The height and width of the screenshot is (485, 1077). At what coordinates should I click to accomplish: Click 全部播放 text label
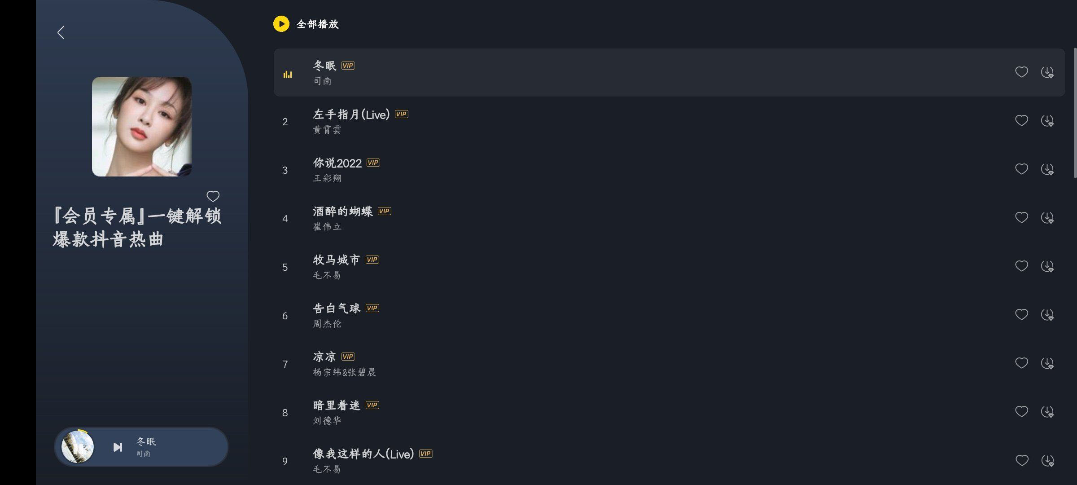coord(317,24)
